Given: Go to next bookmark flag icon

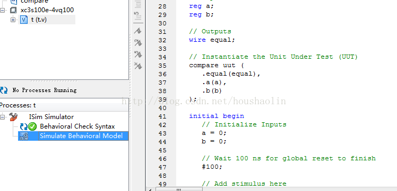Looking at the screenshot, I should pyautogui.click(x=138, y=43).
